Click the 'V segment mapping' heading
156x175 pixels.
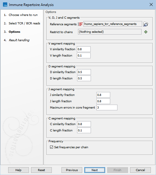click(x=62, y=44)
